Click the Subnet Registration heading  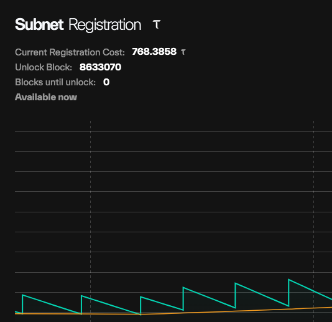[x=78, y=25]
